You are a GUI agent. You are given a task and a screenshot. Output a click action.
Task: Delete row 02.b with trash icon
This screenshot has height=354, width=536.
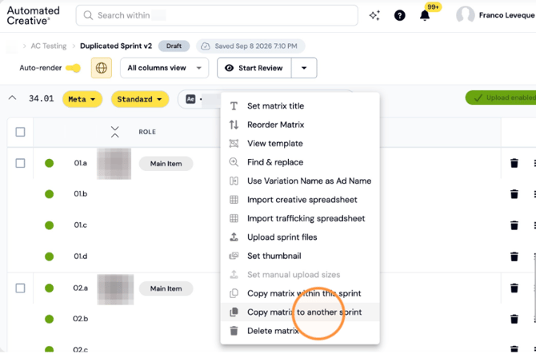514,319
